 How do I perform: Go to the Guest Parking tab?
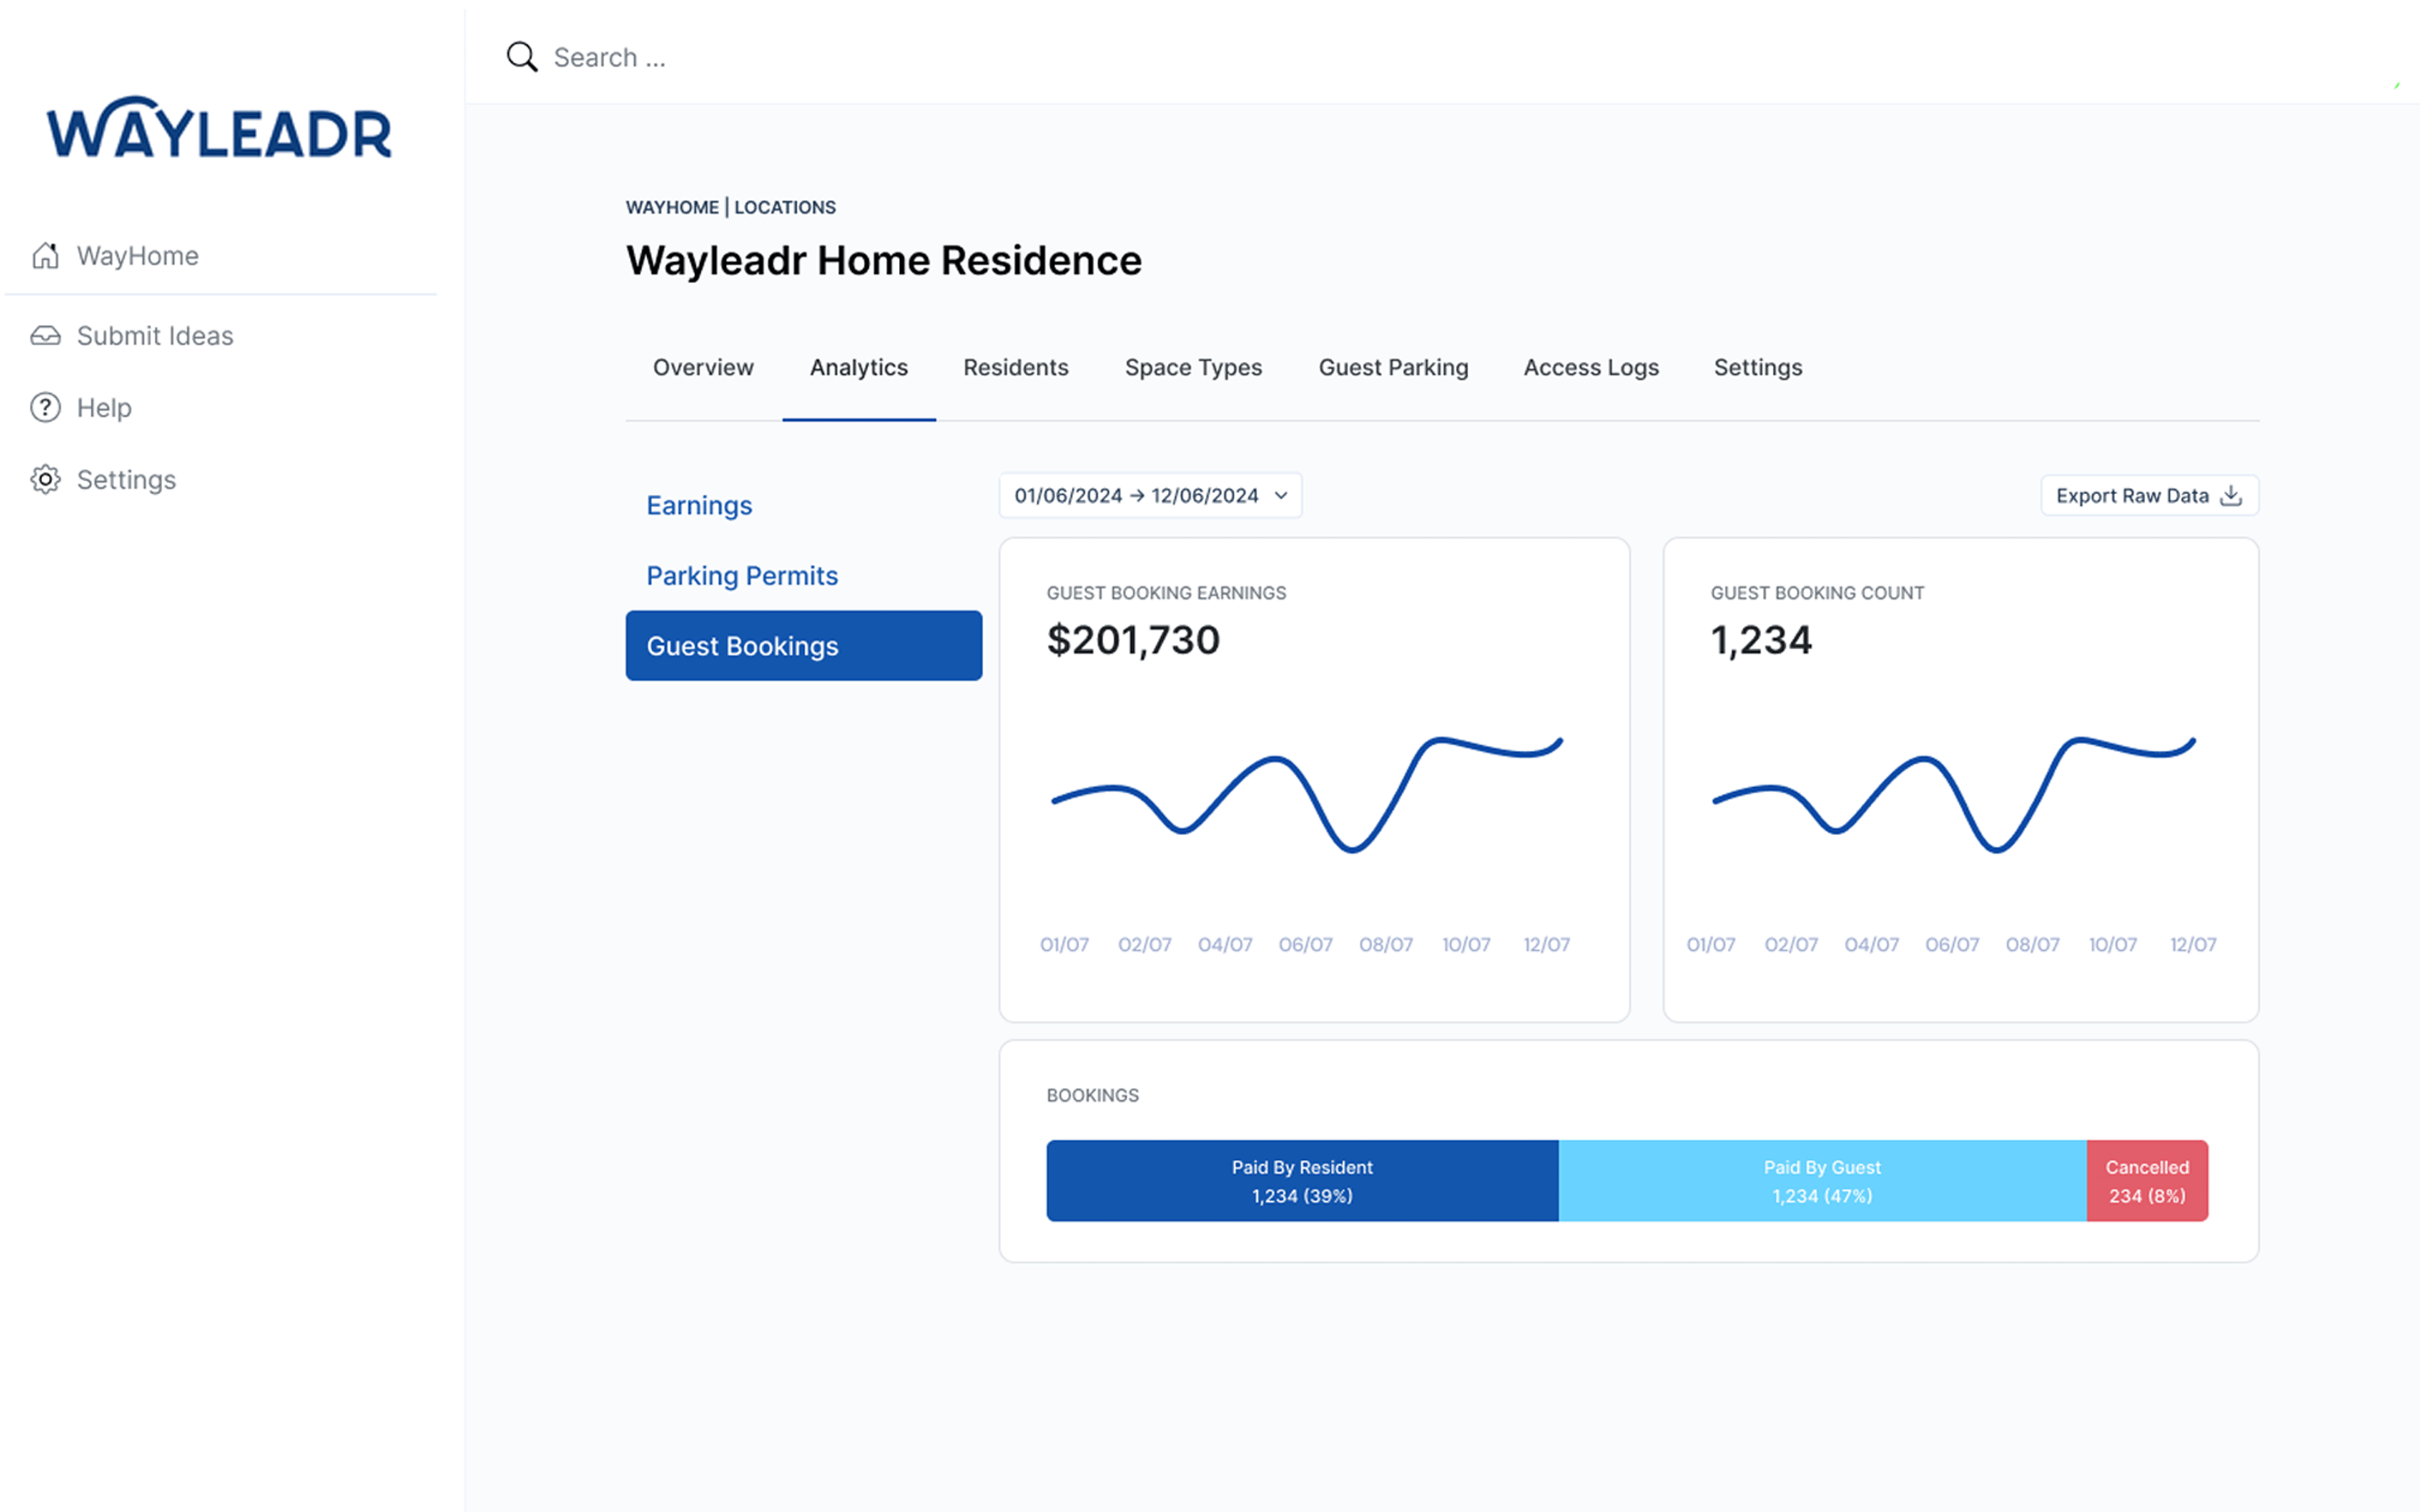[x=1393, y=368]
